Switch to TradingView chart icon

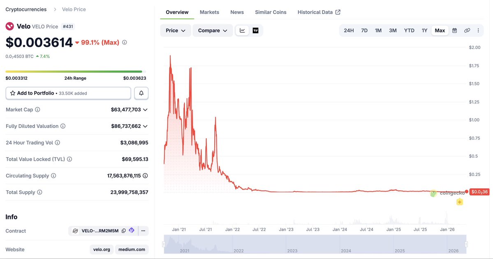point(256,30)
